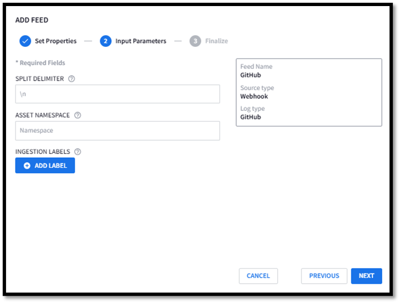Screen dimensions: 400x303
Task: Click into the Asset Namespace field
Action: click(x=118, y=131)
